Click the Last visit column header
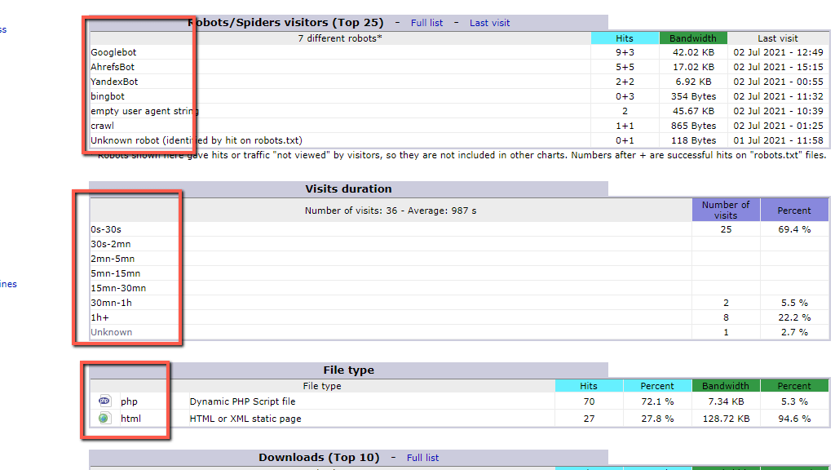Viewport: 835px width, 470px height. [777, 38]
